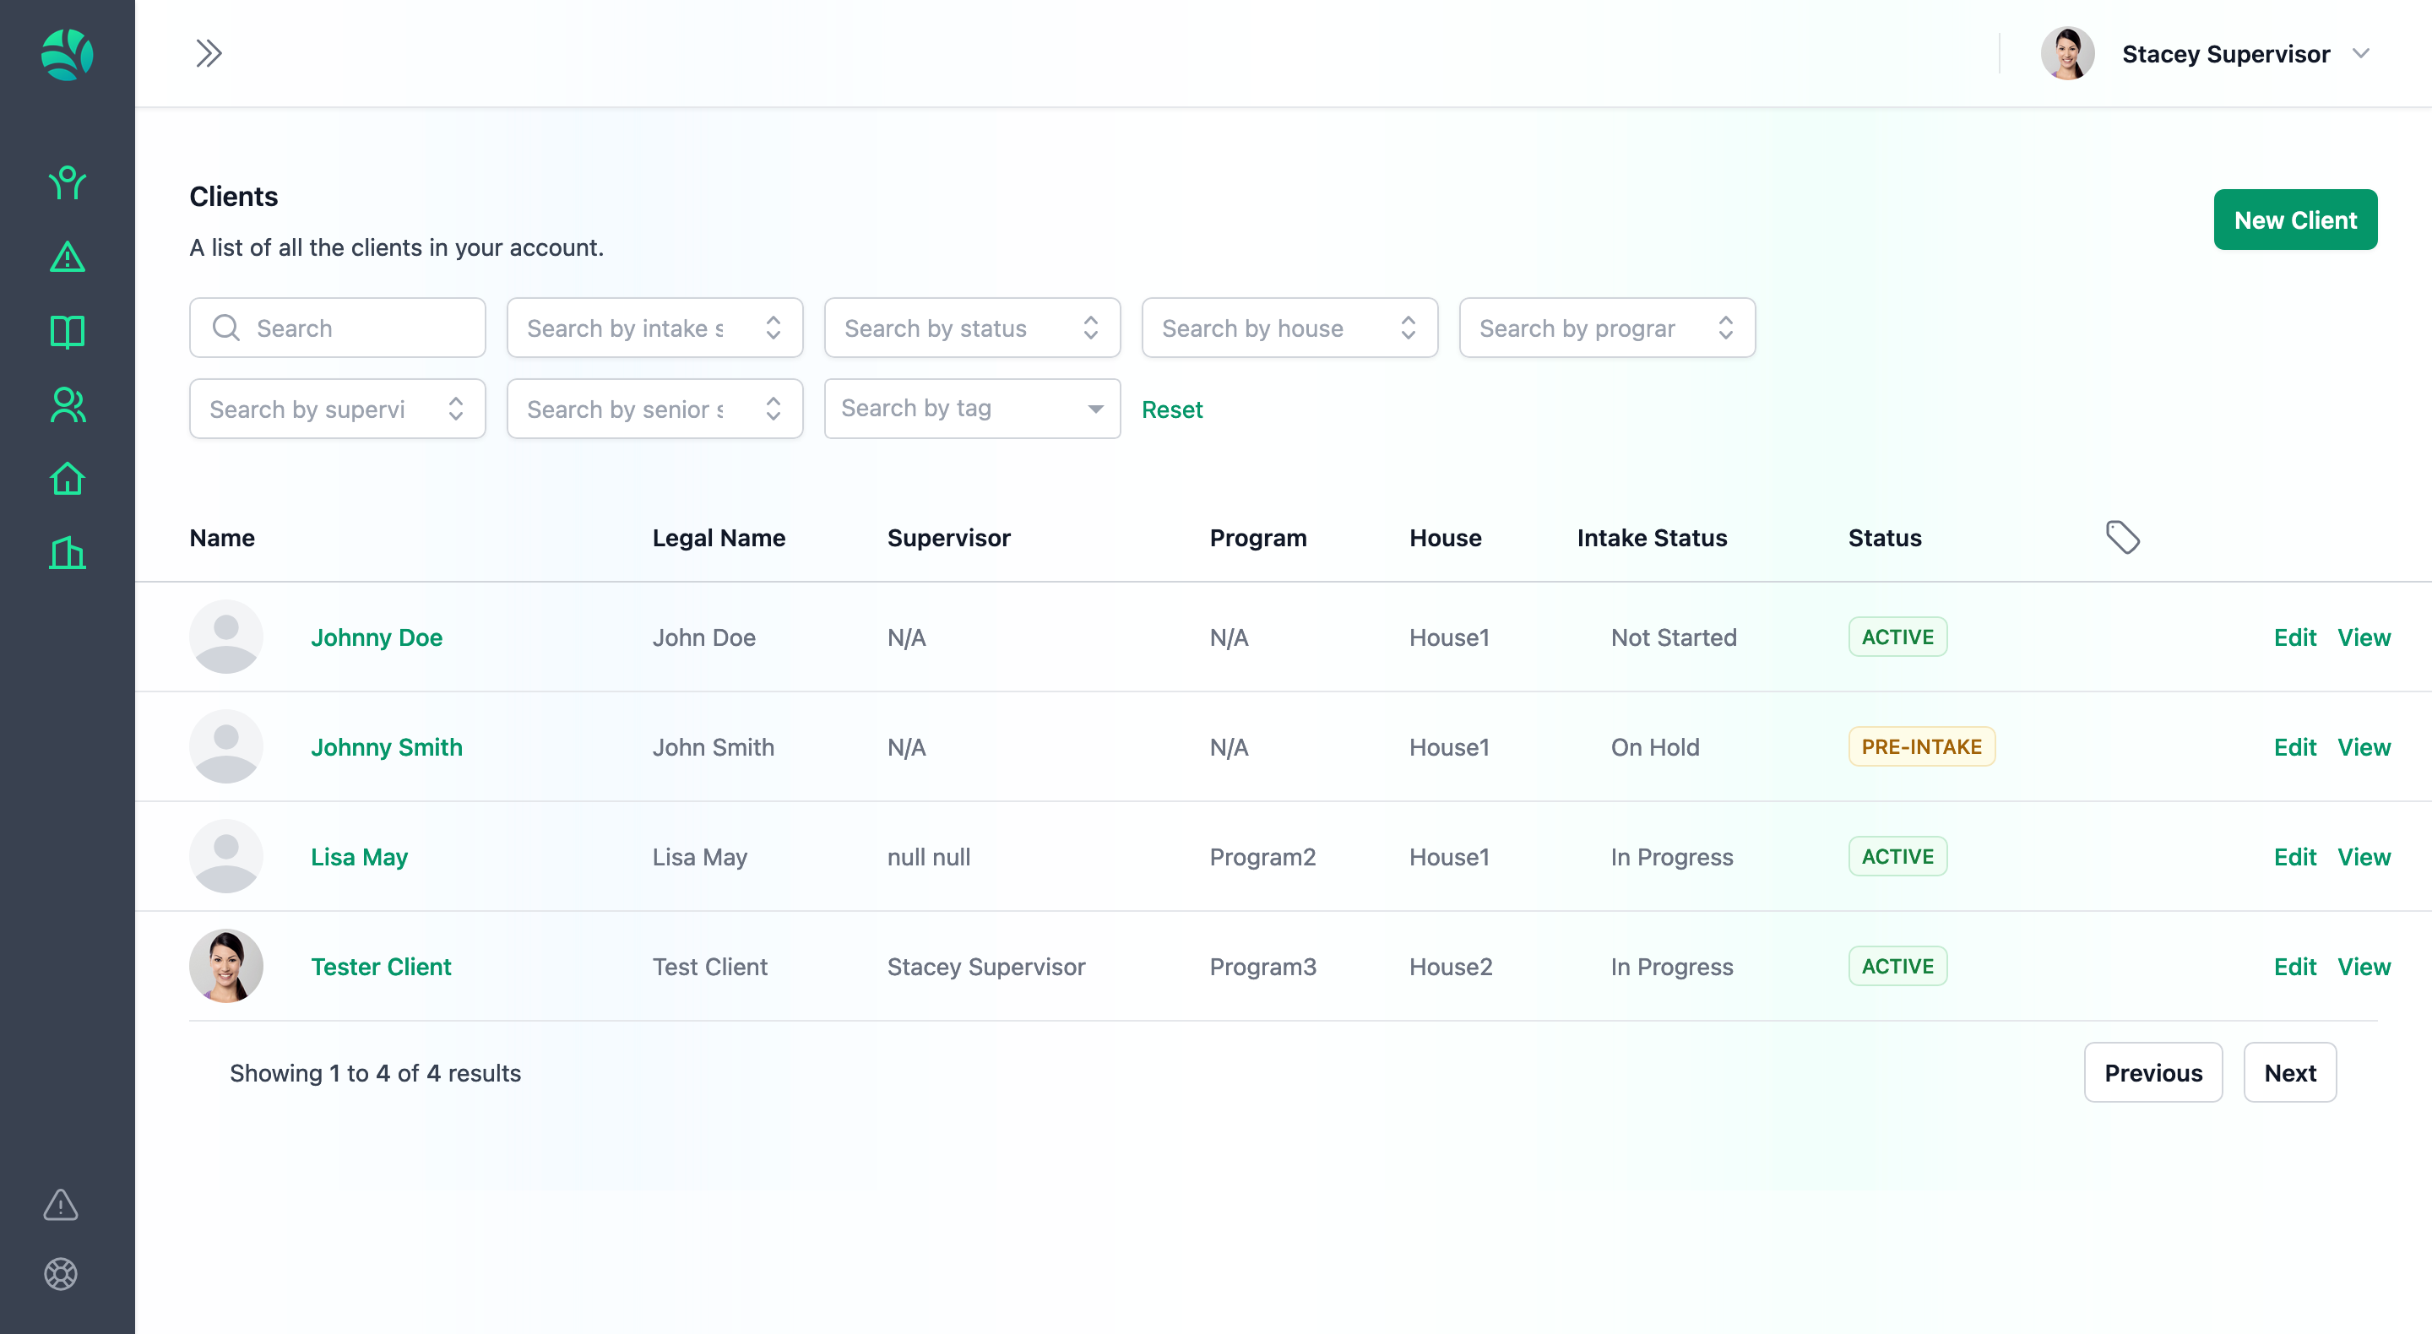Click the lifebuoy support icon
Screen dimensions: 2432x1334
(x=61, y=1273)
